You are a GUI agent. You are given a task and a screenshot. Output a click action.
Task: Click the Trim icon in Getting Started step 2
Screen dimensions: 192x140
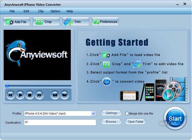click(x=137, y=64)
